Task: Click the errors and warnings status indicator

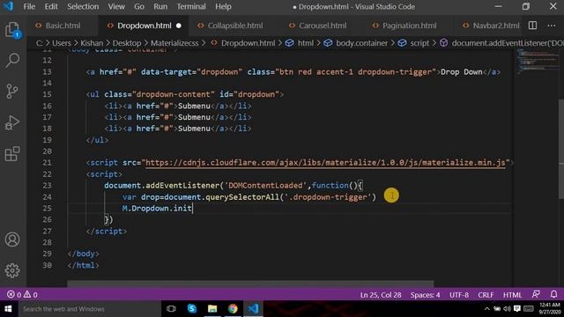Action: click(x=22, y=295)
